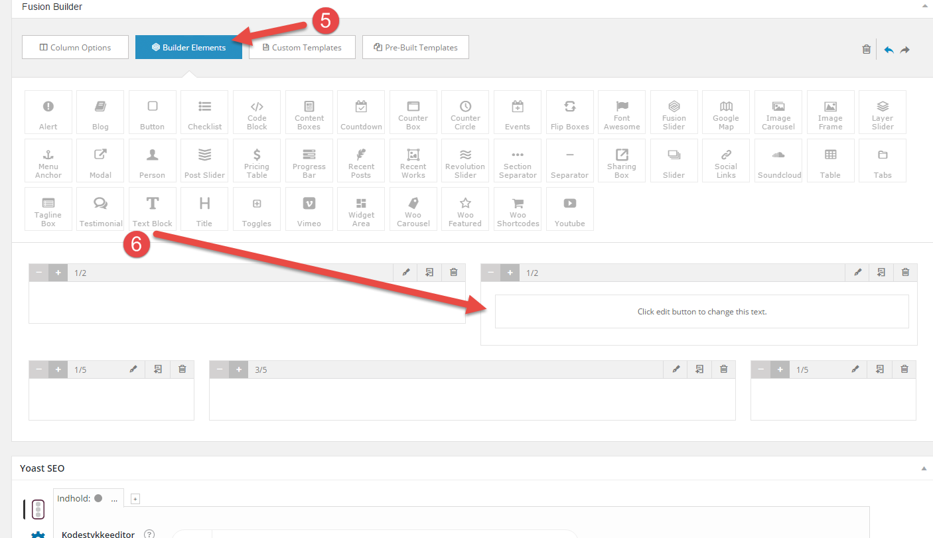The image size is (933, 538).
Task: Collapse the Yoast SEO panel
Action: coord(924,468)
